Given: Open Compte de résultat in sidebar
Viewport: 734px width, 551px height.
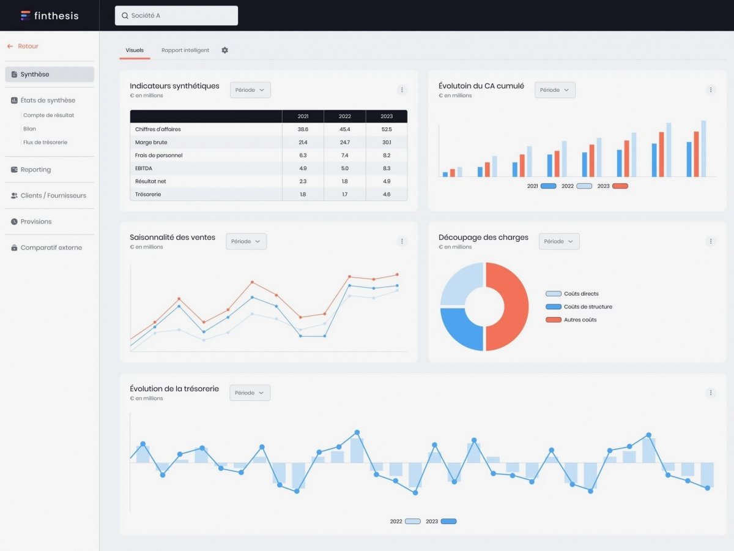Looking at the screenshot, I should [x=48, y=115].
